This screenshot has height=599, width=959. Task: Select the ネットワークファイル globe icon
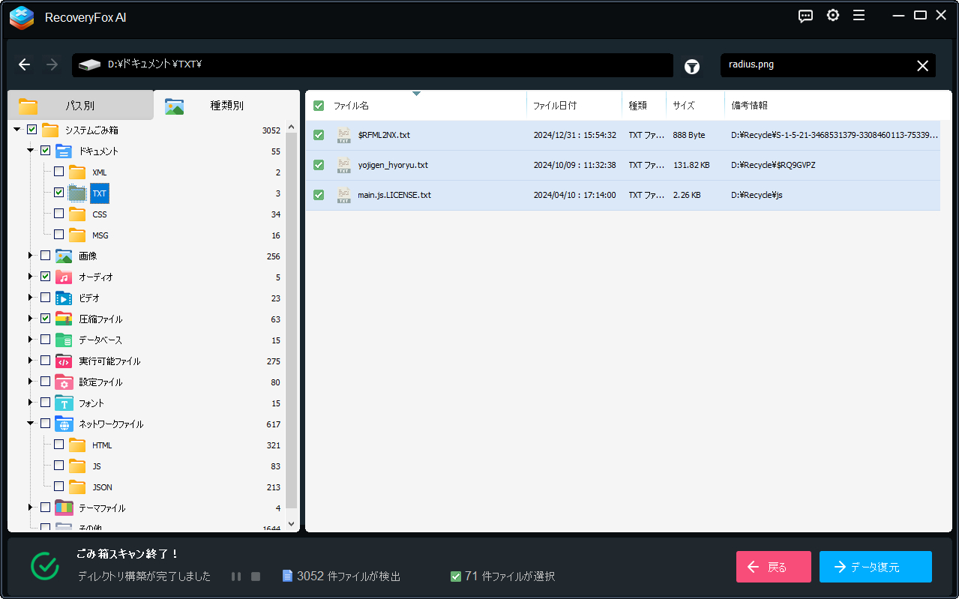pos(64,424)
